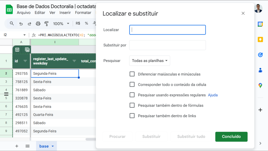This screenshot has width=268, height=151.
Task: Click the document title Base de Dados Doctoralia
Action: coord(57,7)
